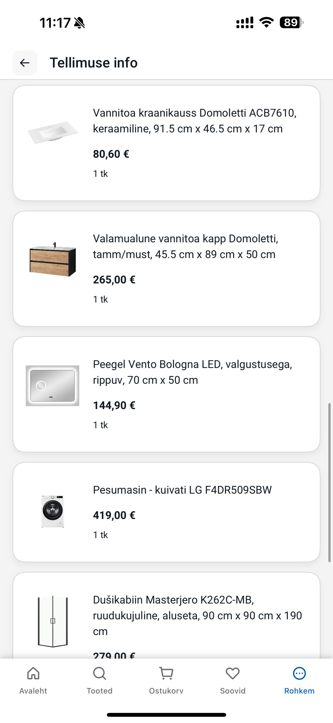Tap the battery level indicator
Image resolution: width=333 pixels, height=723 pixels.
click(291, 22)
